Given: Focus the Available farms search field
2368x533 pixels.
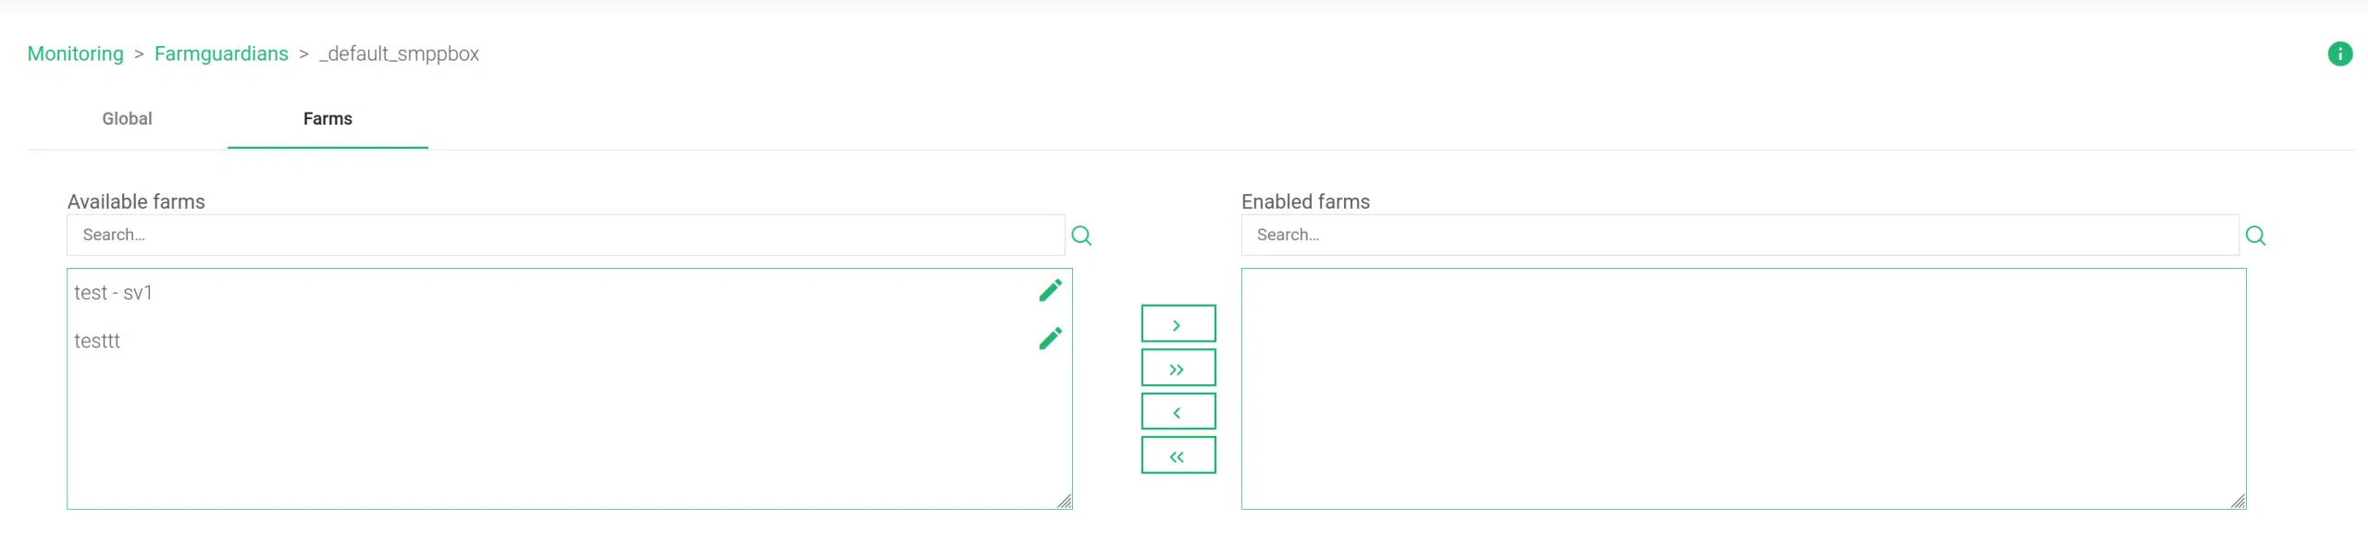Looking at the screenshot, I should click(x=564, y=236).
